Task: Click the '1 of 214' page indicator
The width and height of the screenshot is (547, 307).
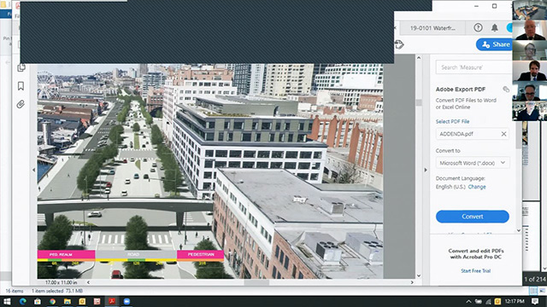Action: (535, 279)
